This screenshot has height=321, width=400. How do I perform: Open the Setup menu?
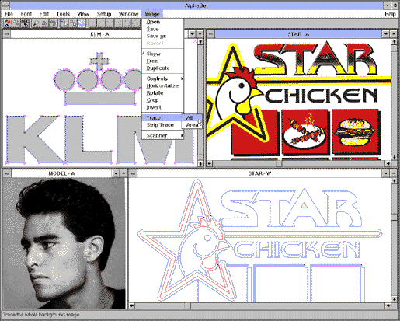pos(104,14)
